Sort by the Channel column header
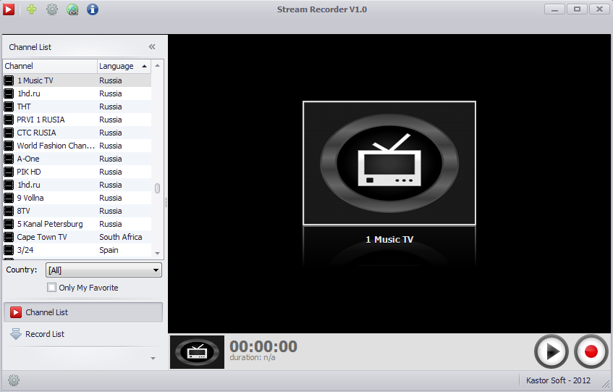613x392 pixels. coord(49,66)
